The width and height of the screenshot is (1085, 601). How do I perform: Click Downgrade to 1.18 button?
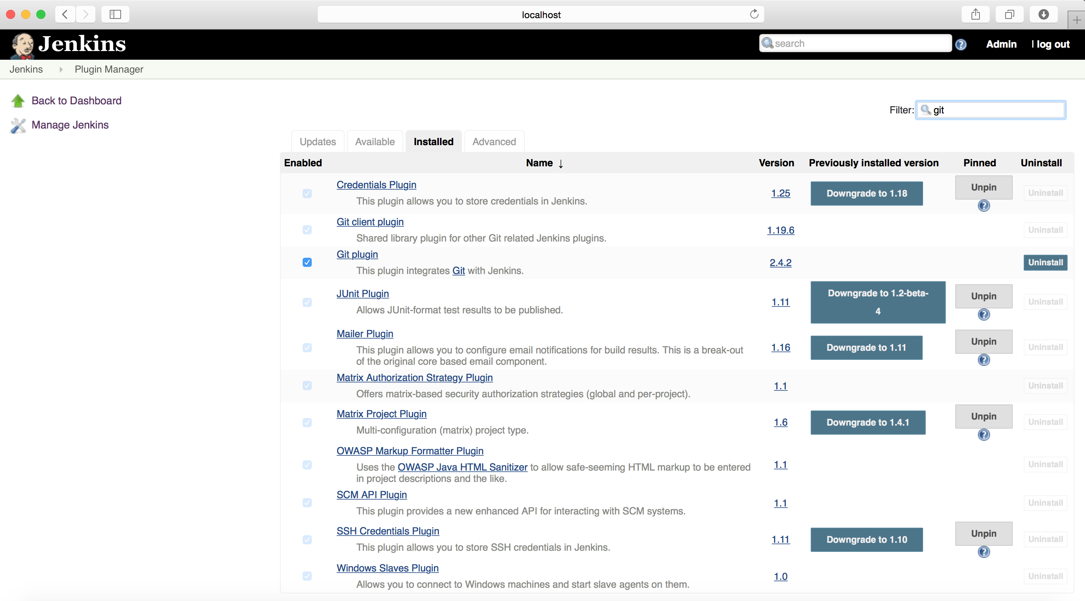(x=866, y=194)
